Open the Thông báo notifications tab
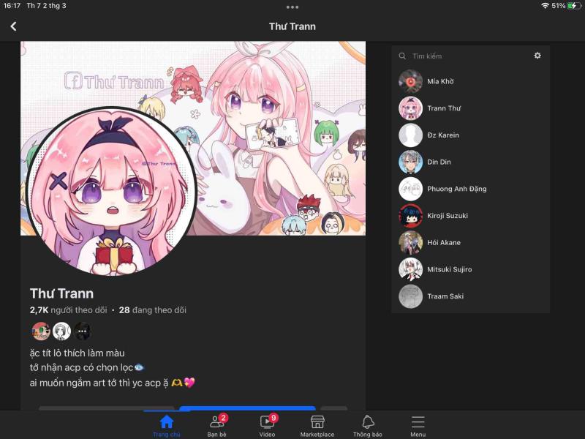Image resolution: width=585 pixels, height=439 pixels. click(x=368, y=426)
